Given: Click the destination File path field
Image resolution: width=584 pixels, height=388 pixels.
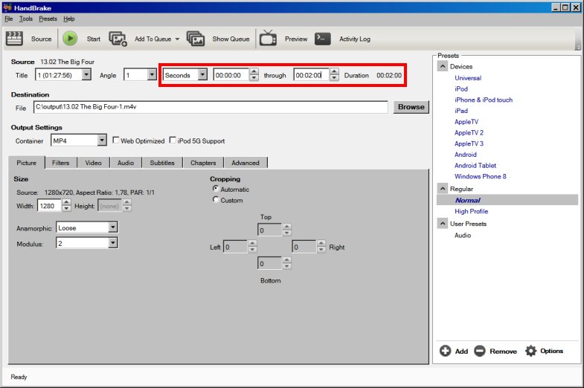Looking at the screenshot, I should point(211,107).
